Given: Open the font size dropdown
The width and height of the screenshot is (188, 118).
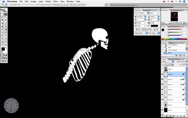Looking at the screenshot, I should tap(145, 17).
